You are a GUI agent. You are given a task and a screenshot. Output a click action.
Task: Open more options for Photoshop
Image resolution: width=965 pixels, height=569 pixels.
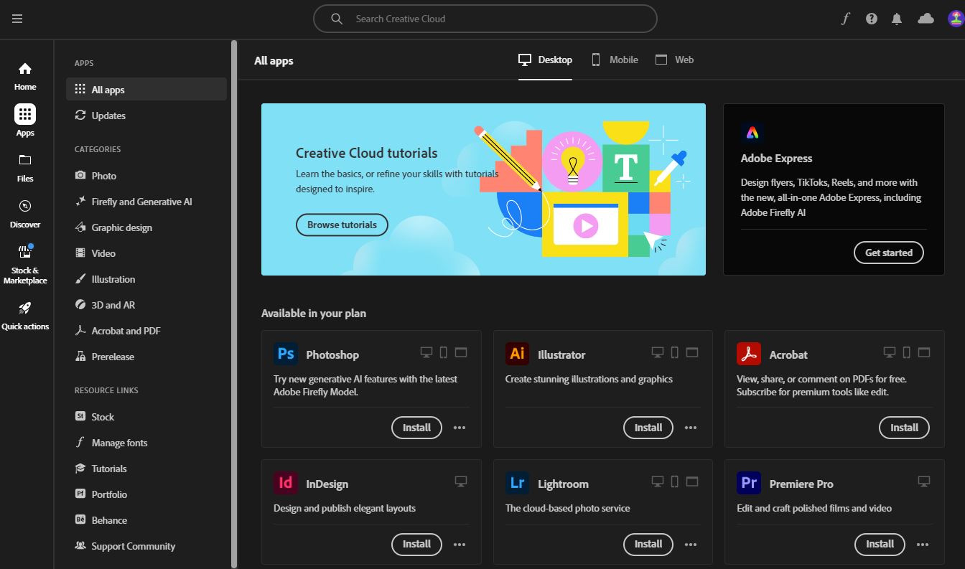460,428
